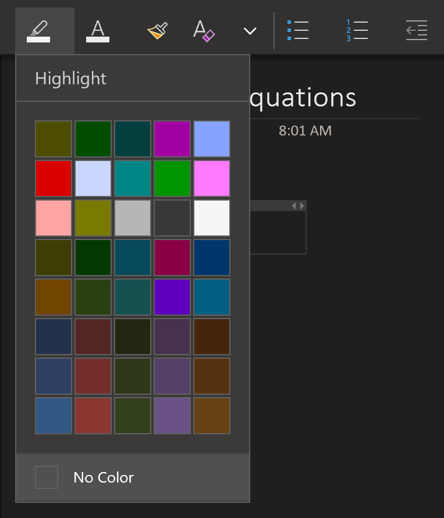Screen dimensions: 444x518
Task: Clear formatting with the eraser A icon
Action: 204,31
